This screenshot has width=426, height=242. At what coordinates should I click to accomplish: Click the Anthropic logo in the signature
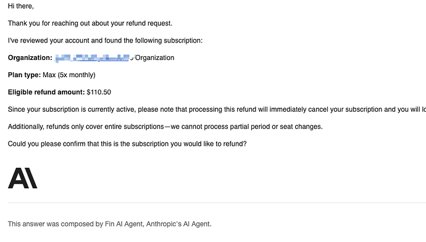(23, 178)
